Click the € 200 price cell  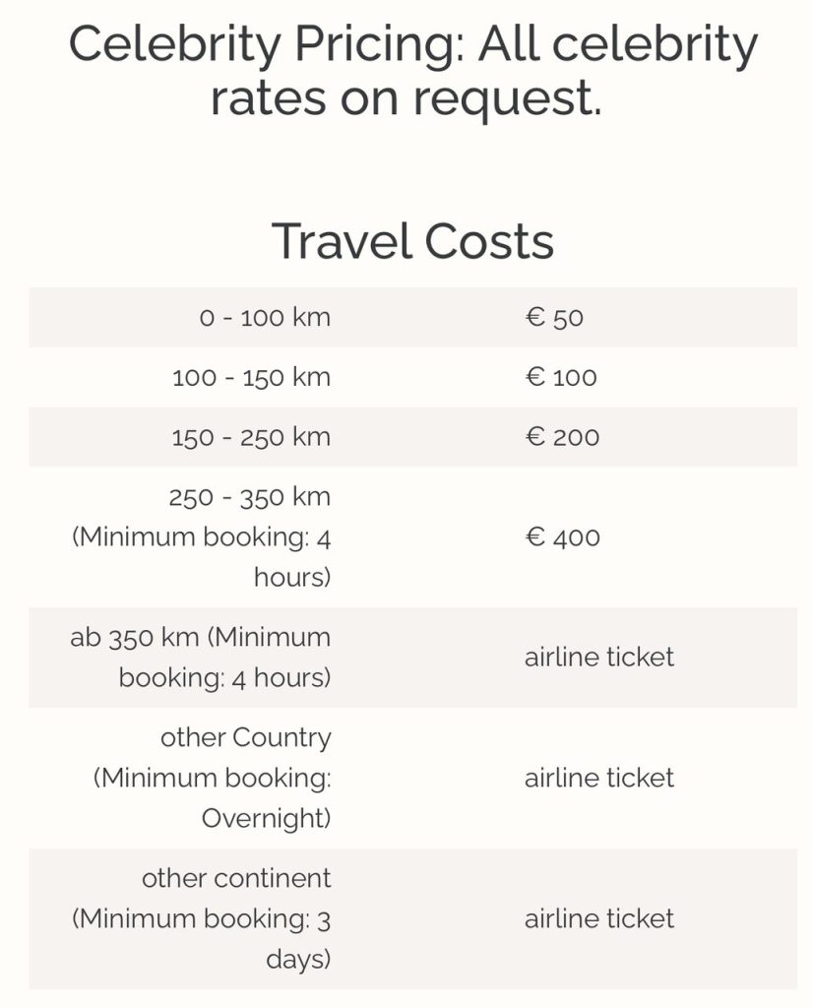pyautogui.click(x=562, y=437)
